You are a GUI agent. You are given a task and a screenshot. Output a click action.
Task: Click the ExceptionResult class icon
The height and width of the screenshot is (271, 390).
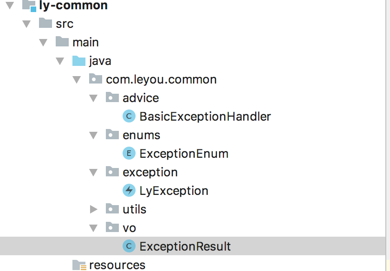click(129, 246)
